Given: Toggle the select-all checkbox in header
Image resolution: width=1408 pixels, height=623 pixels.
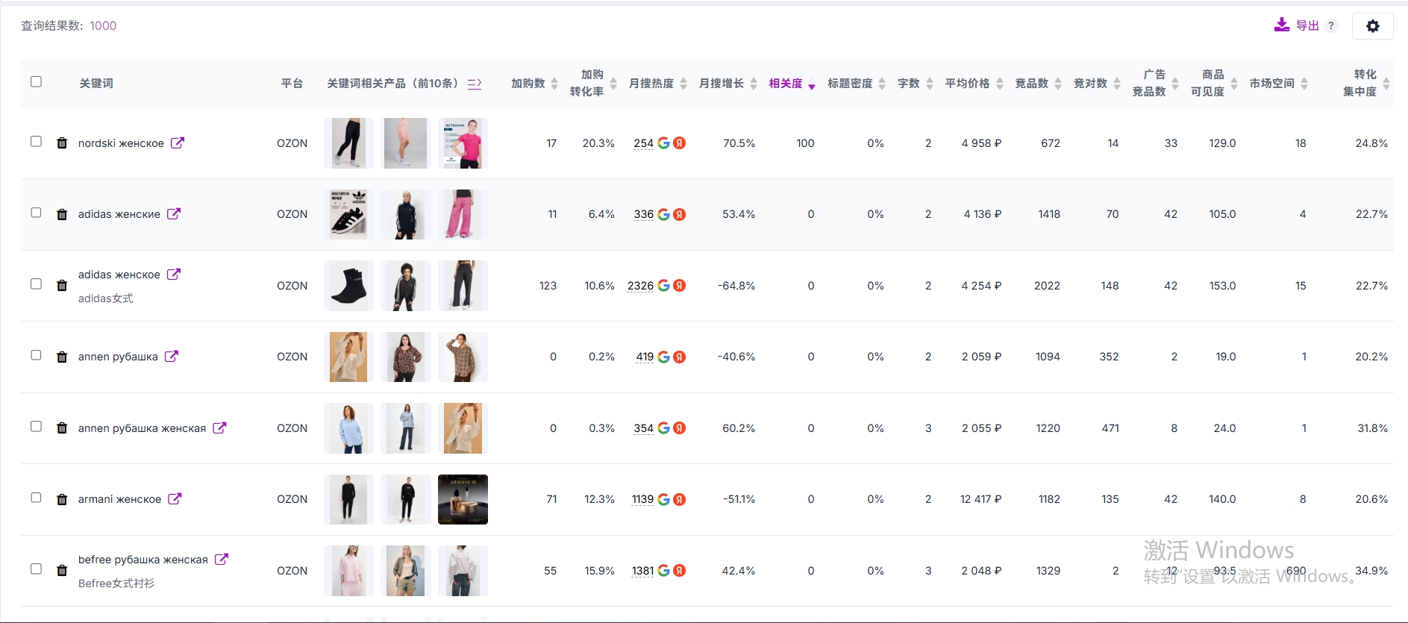Looking at the screenshot, I should pyautogui.click(x=36, y=81).
